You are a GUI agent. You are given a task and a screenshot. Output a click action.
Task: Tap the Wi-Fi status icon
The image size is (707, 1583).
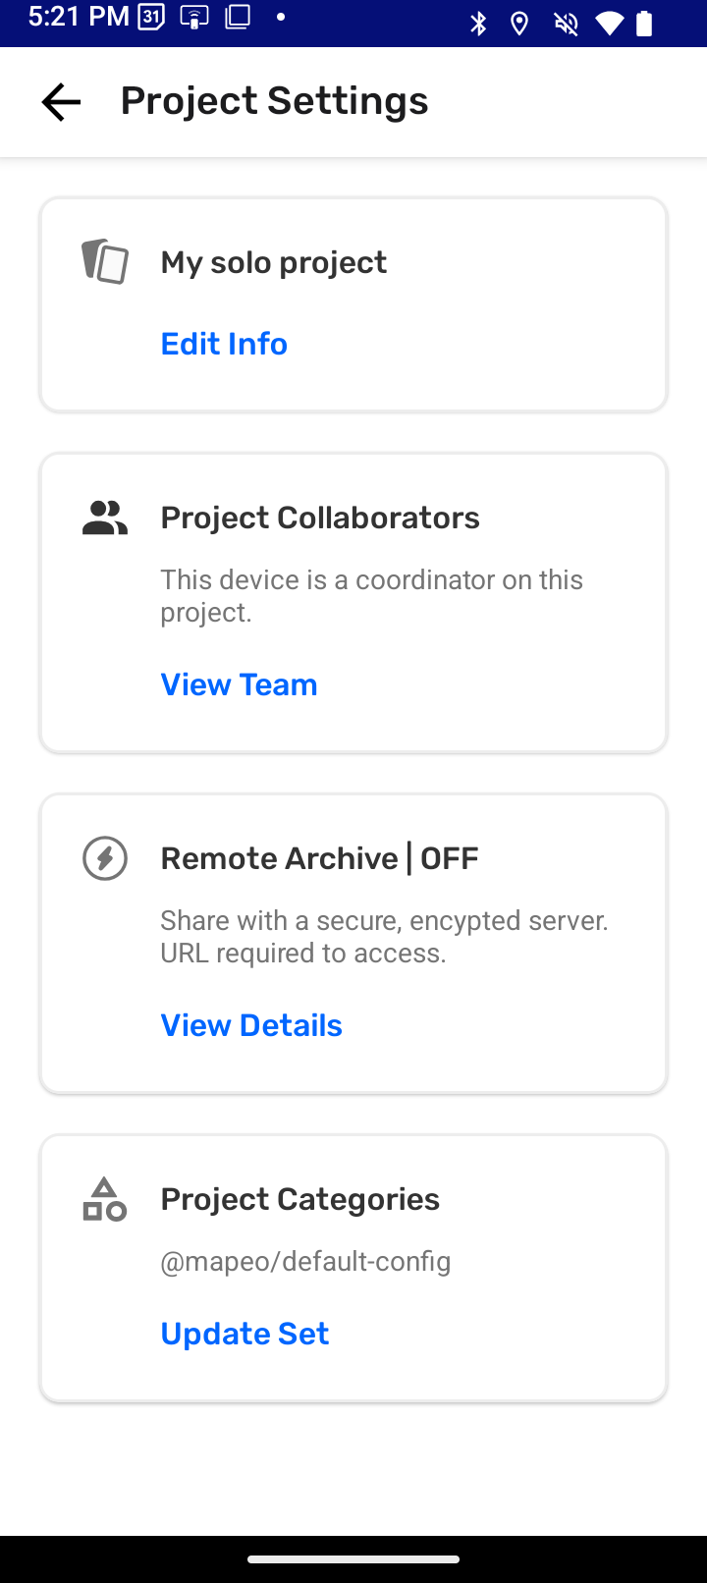pos(609,23)
